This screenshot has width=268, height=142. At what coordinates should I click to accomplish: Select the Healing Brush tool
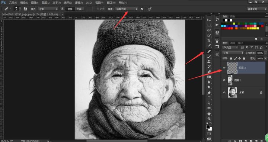(209, 51)
